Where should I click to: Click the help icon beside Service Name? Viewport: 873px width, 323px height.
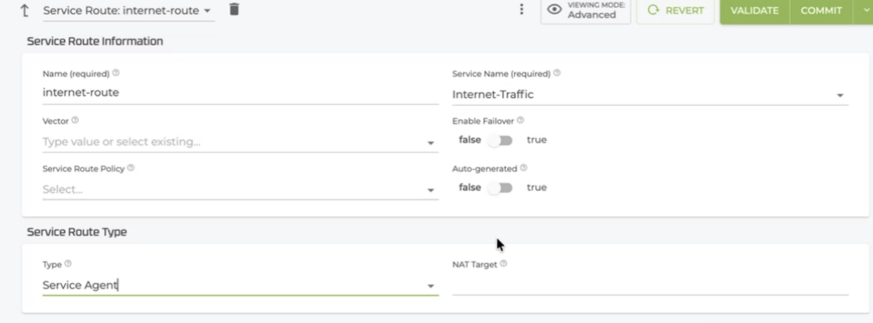tap(557, 73)
